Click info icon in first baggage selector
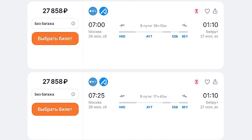Viewport: 252px width, 140px height. [73, 23]
